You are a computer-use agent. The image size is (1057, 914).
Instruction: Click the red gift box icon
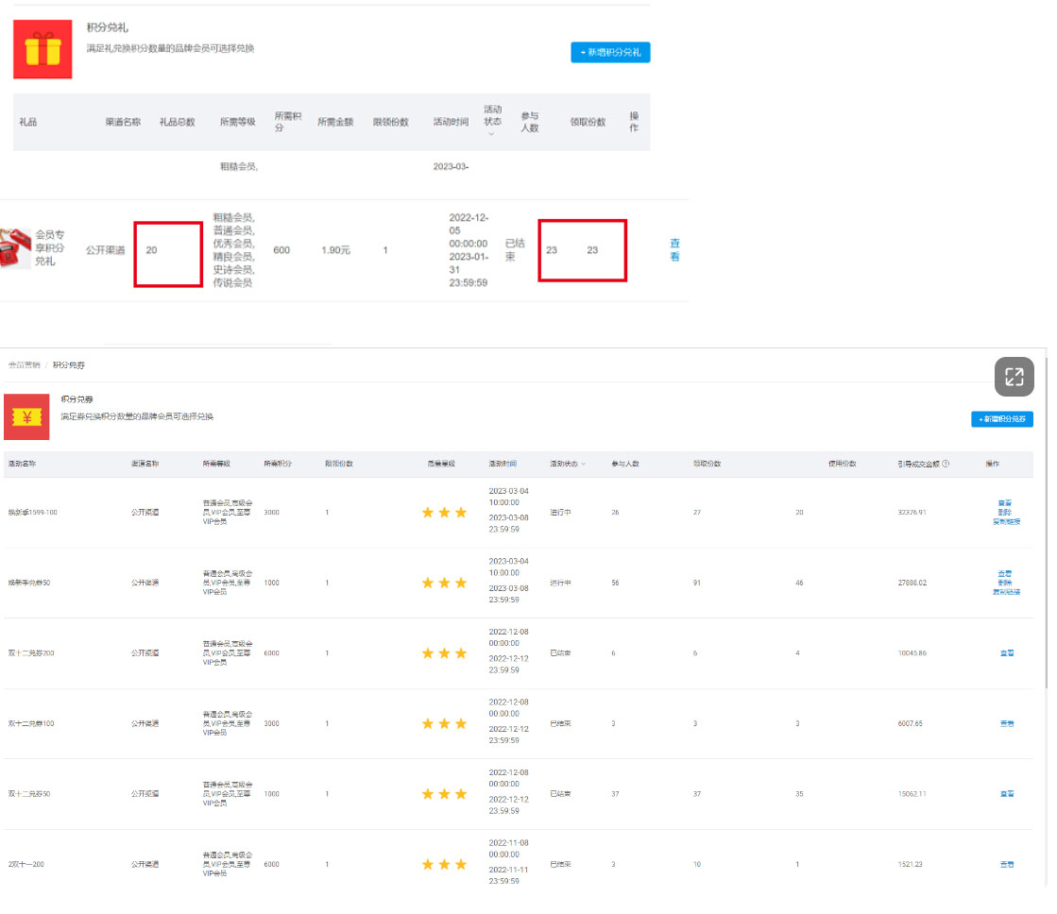tap(43, 49)
